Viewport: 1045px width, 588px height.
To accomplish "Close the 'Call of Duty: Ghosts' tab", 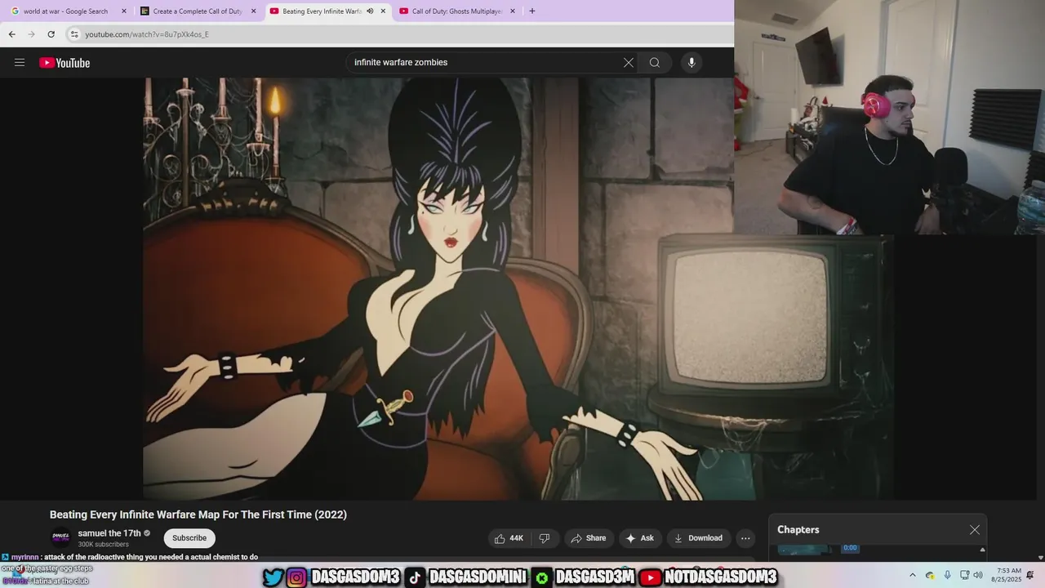I will tap(513, 11).
